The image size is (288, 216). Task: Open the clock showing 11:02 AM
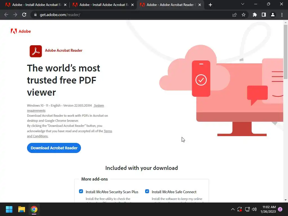coord(268,209)
